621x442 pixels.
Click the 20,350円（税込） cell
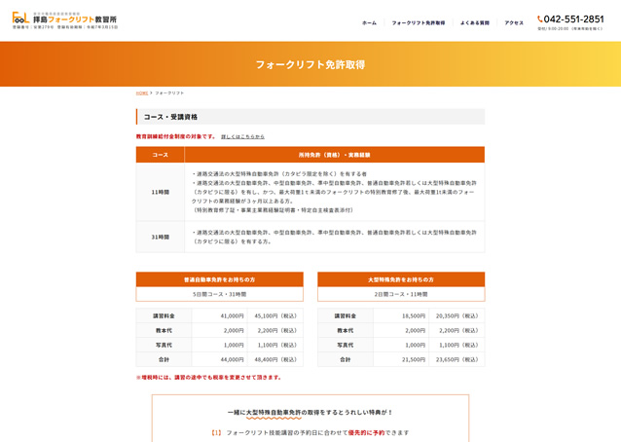click(457, 315)
